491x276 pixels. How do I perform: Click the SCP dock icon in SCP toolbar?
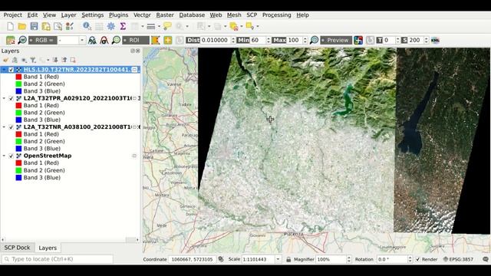tap(10, 40)
